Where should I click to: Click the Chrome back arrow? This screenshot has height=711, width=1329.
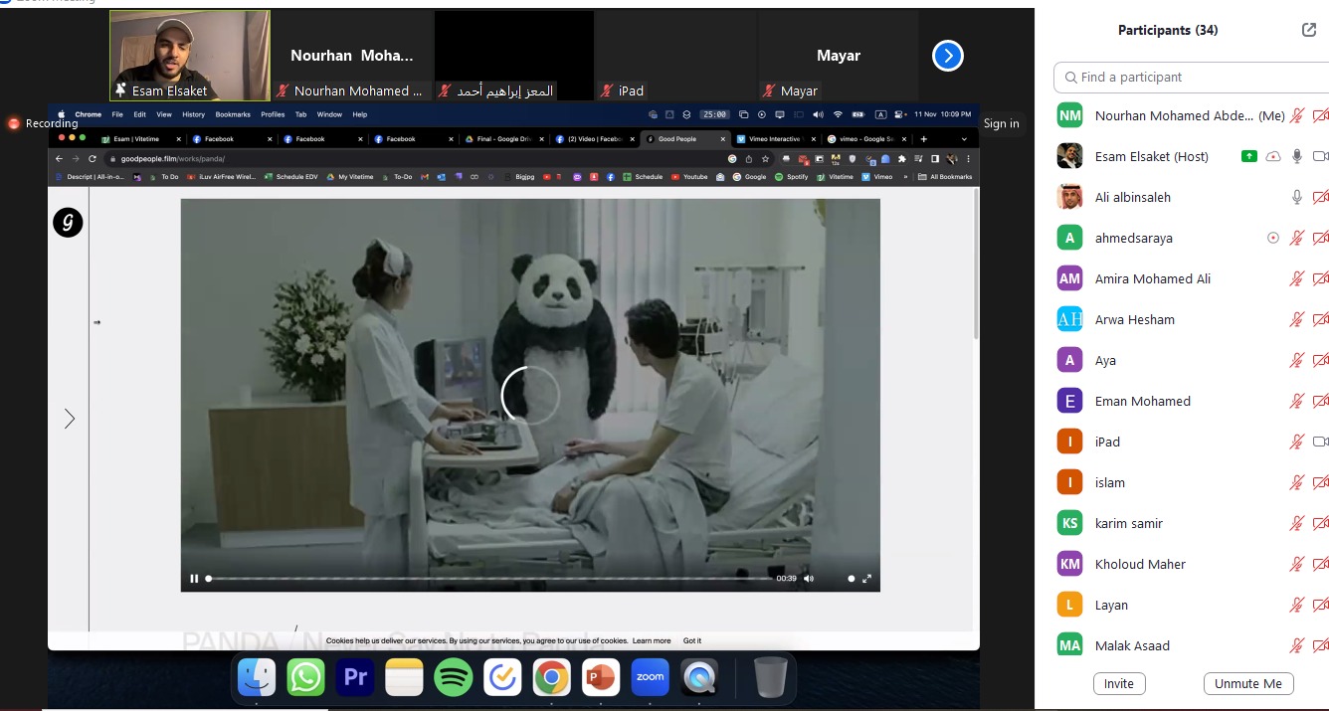[x=59, y=158]
